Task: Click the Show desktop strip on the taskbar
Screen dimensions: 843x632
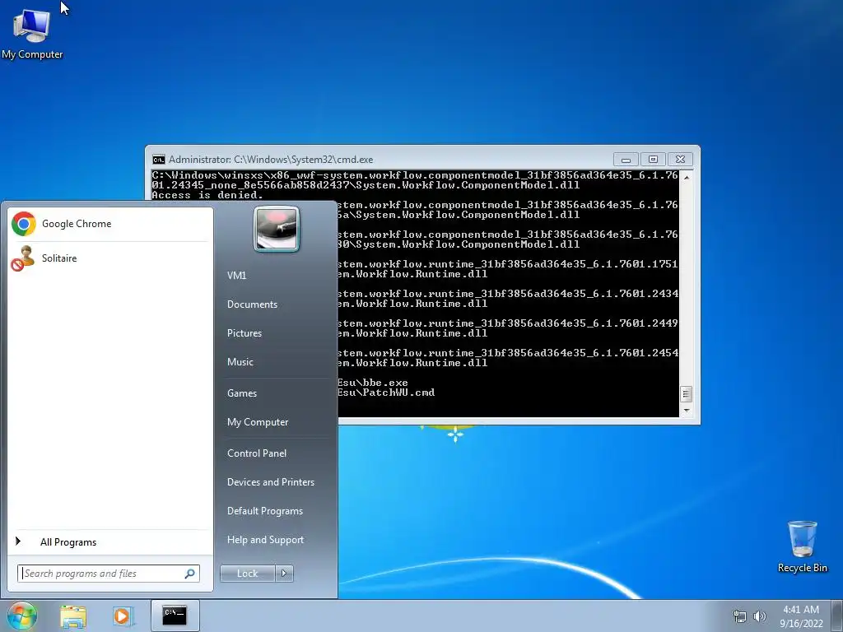Action: tap(837, 616)
